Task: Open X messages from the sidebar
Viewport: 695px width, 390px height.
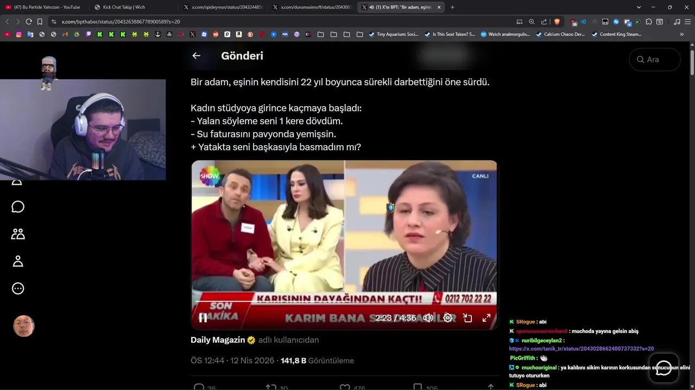Action: click(x=18, y=207)
